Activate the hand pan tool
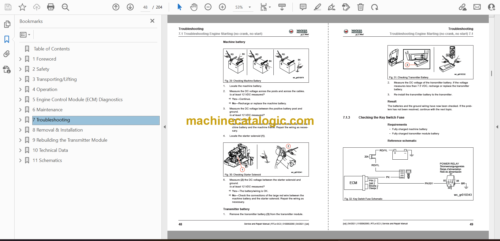The height and width of the screenshot is (241, 500). 193,7
